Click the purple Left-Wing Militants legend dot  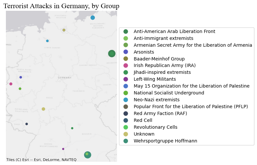pyautogui.click(x=126, y=79)
